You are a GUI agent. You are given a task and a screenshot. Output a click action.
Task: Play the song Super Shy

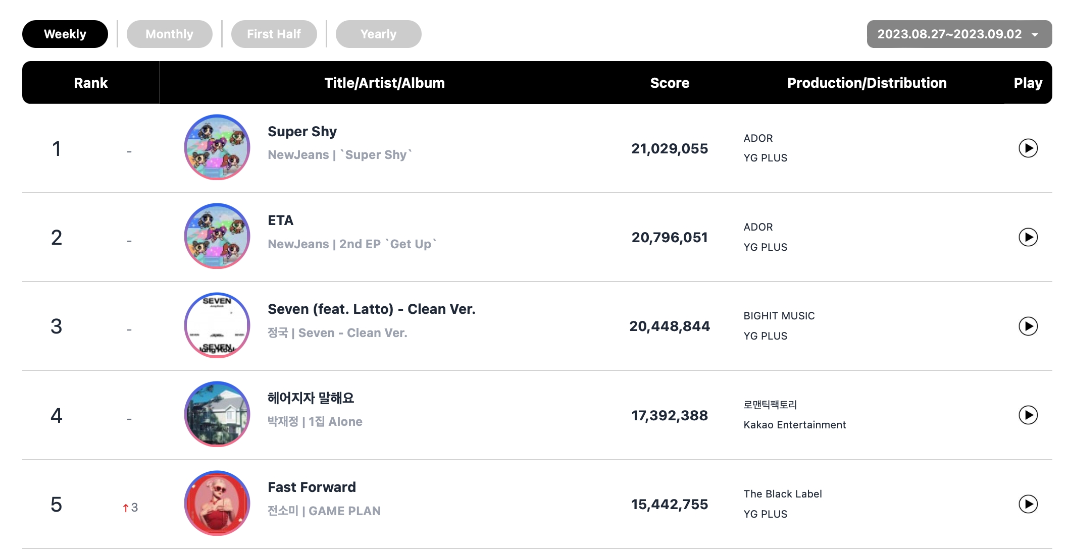point(1028,148)
